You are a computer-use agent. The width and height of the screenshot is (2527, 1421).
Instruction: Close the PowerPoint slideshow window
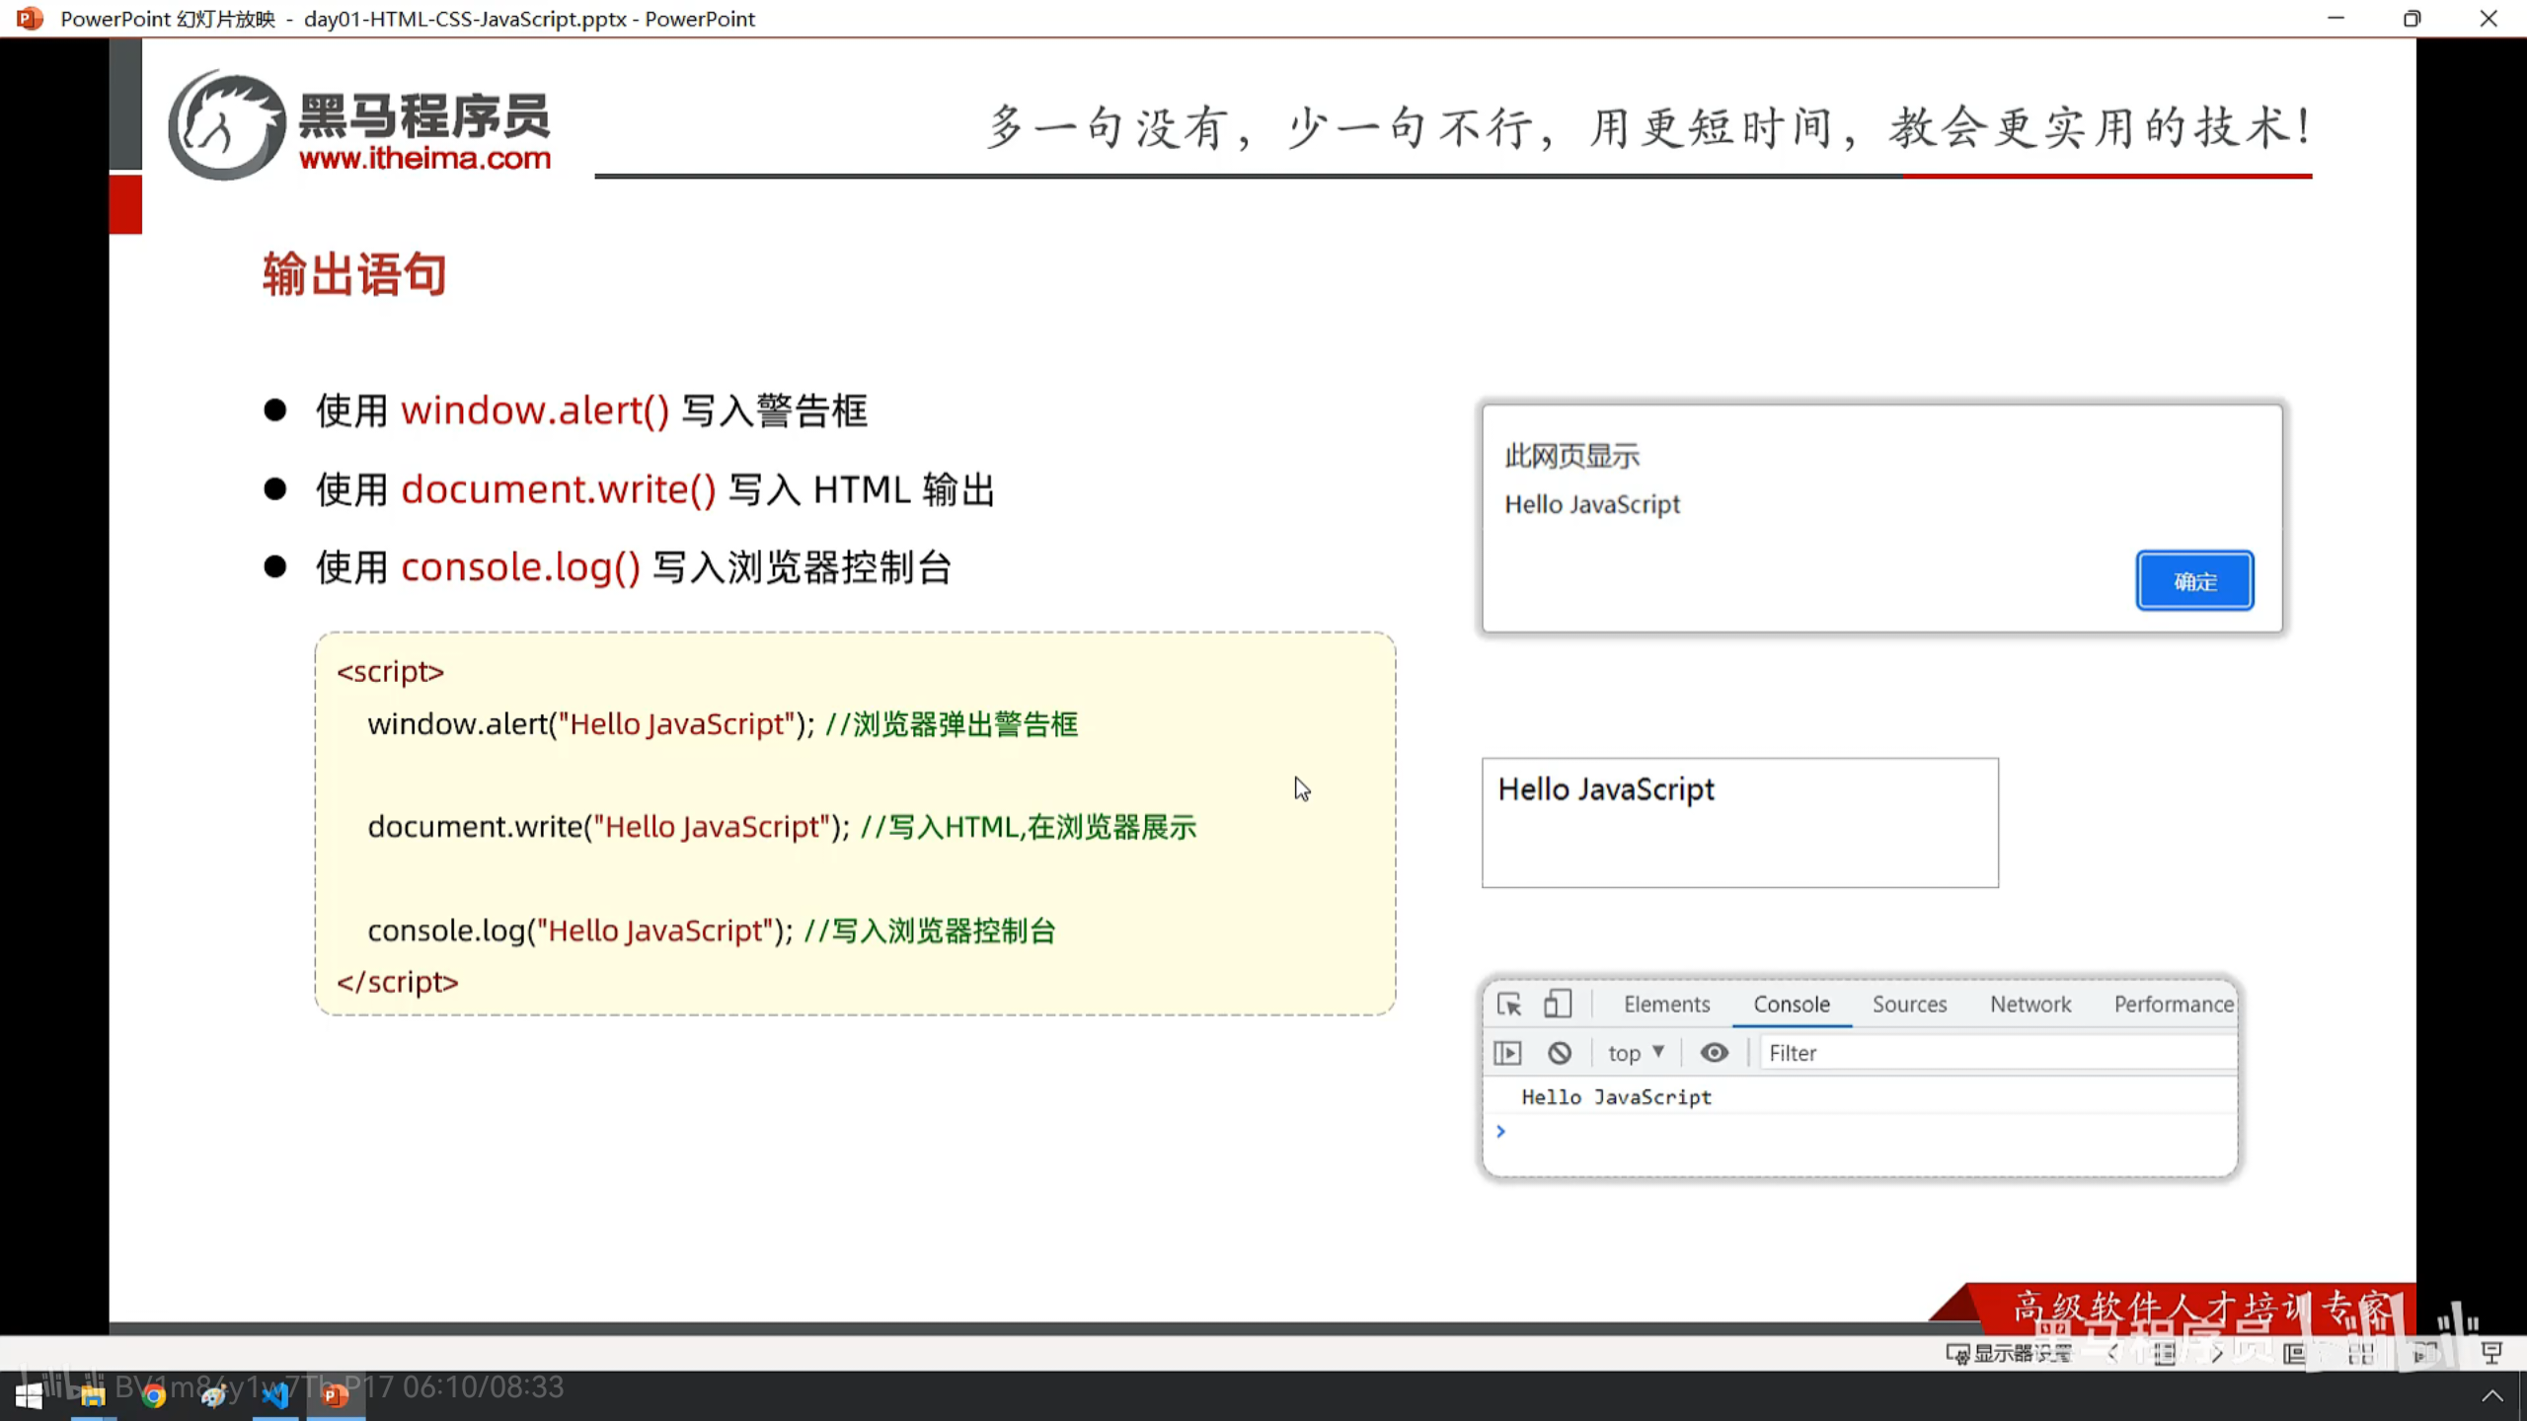pos(2489,18)
